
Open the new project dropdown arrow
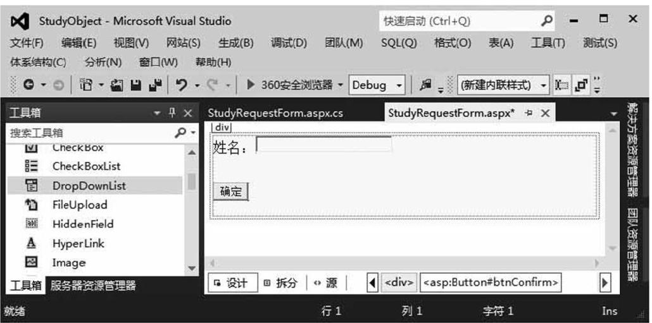[101, 86]
